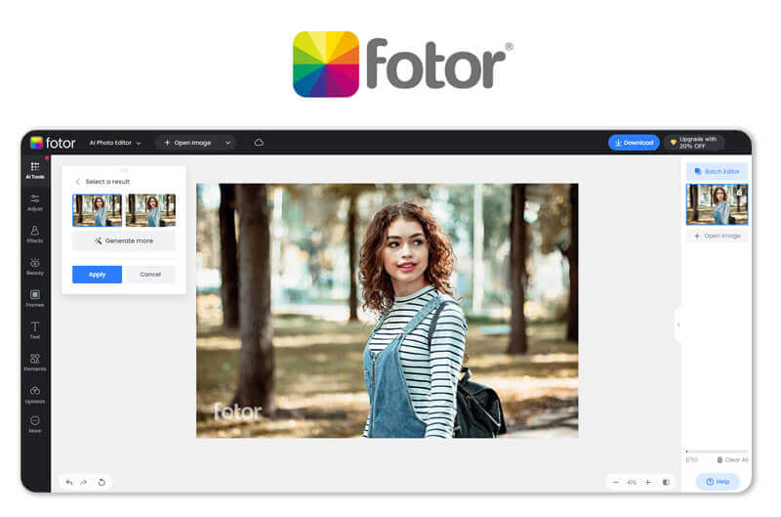The height and width of the screenshot is (517, 781).
Task: Open the AI Photo Editor dropdown
Action: [x=115, y=143]
